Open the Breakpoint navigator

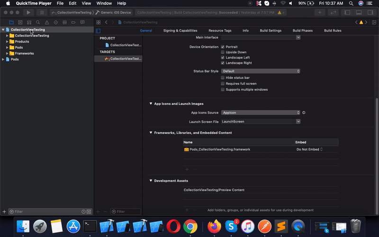coord(73,22)
